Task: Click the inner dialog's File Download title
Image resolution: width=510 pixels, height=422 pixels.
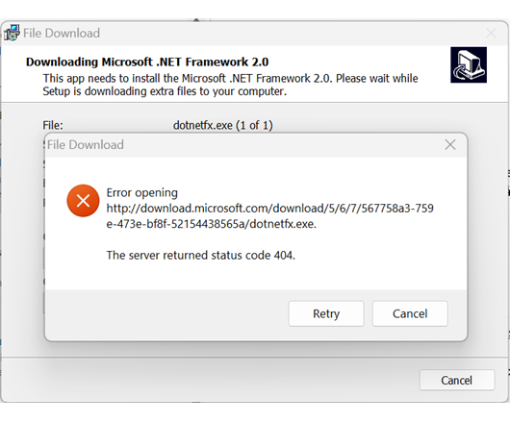Action: pyautogui.click(x=86, y=144)
